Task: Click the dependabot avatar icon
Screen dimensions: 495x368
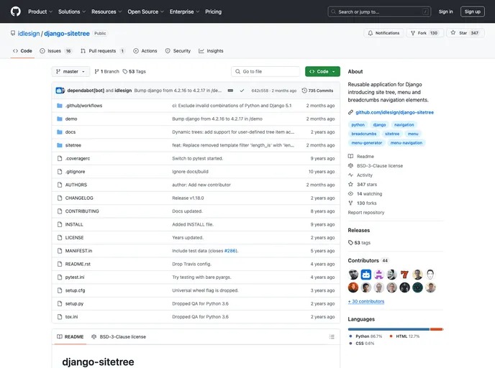Action: pyautogui.click(x=60, y=91)
